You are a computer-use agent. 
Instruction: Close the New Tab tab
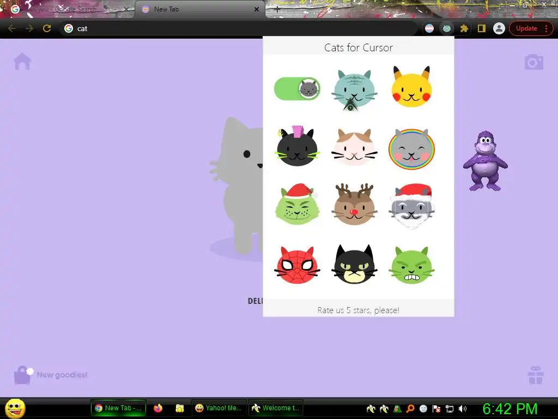click(257, 9)
